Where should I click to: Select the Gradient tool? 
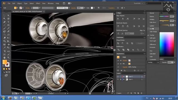[x=8, y=44]
